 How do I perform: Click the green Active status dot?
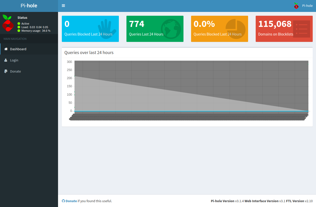pos(19,24)
